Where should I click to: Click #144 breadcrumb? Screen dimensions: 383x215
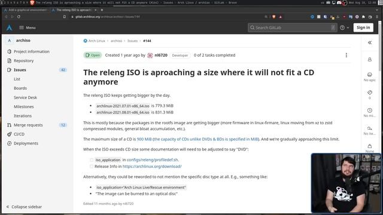tap(147, 41)
